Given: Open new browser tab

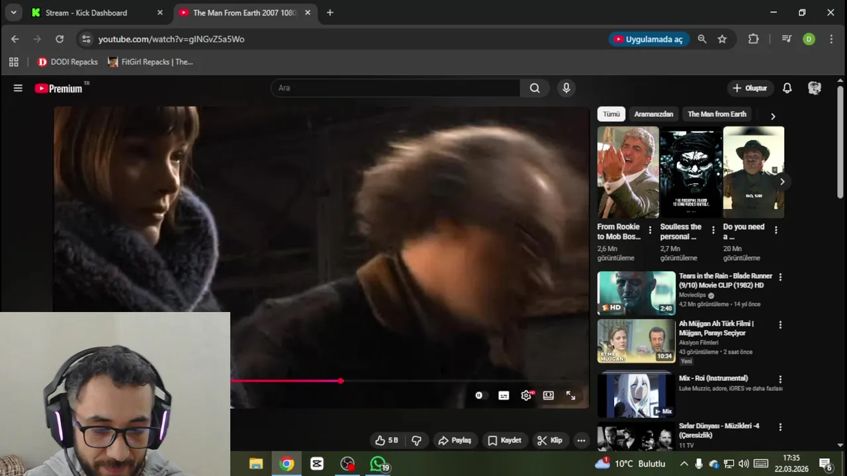Looking at the screenshot, I should click(330, 13).
